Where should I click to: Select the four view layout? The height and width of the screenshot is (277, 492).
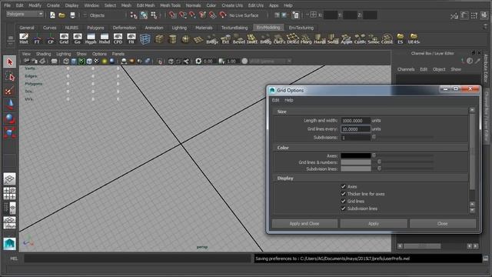click(9, 193)
